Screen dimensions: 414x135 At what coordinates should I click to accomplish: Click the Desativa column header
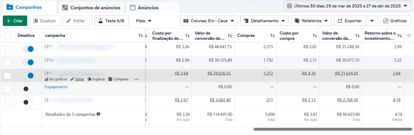click(x=26, y=36)
